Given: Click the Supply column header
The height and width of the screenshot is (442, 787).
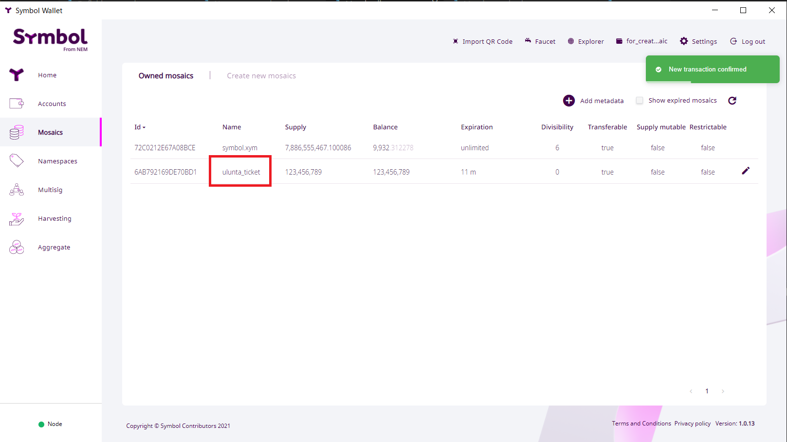Looking at the screenshot, I should (x=295, y=127).
